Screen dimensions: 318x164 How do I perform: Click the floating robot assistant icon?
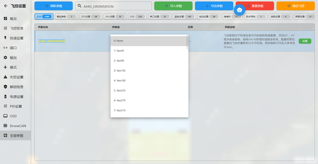click(239, 10)
